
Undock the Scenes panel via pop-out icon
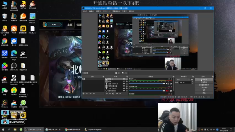103,77
